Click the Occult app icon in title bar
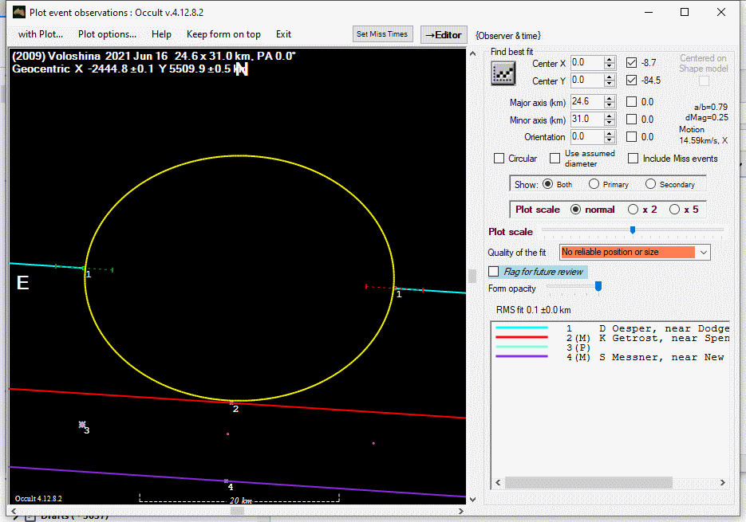Image resolution: width=746 pixels, height=522 pixels. (x=19, y=12)
